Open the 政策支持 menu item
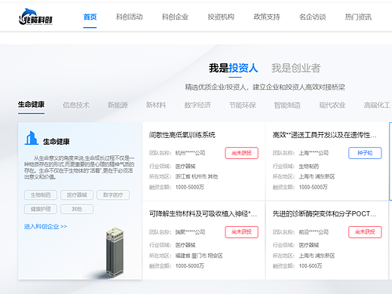This screenshot has width=392, height=294. point(267,17)
